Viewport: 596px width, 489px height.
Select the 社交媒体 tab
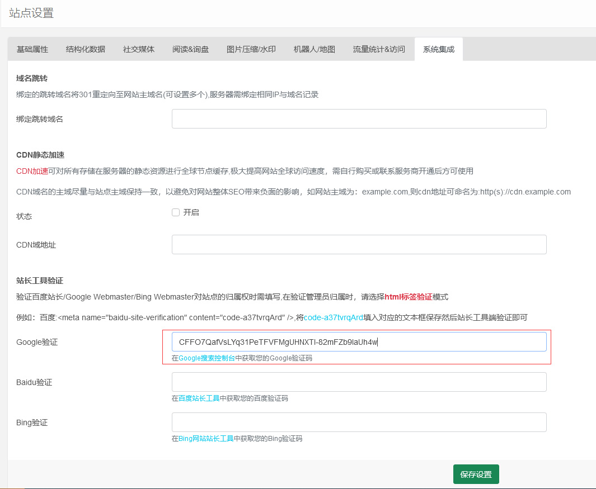139,49
